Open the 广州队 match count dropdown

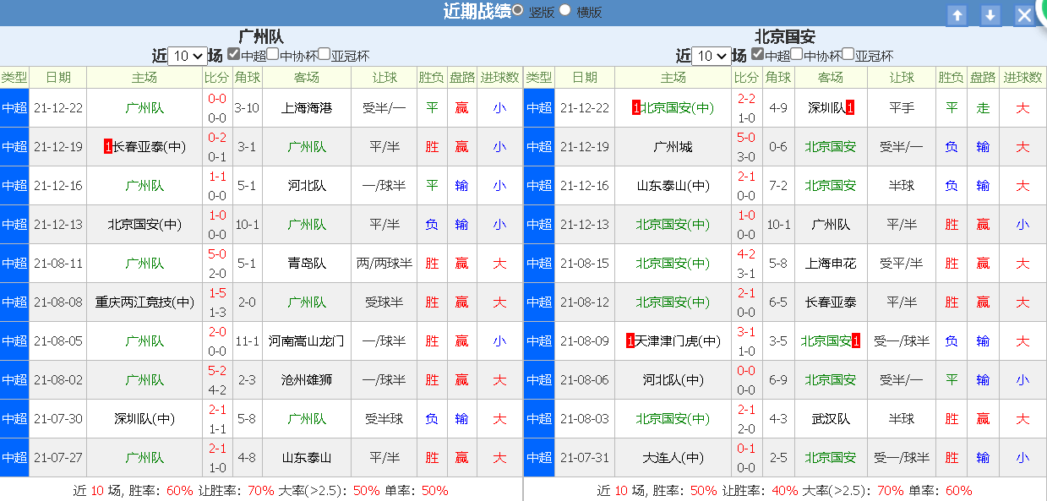click(188, 56)
